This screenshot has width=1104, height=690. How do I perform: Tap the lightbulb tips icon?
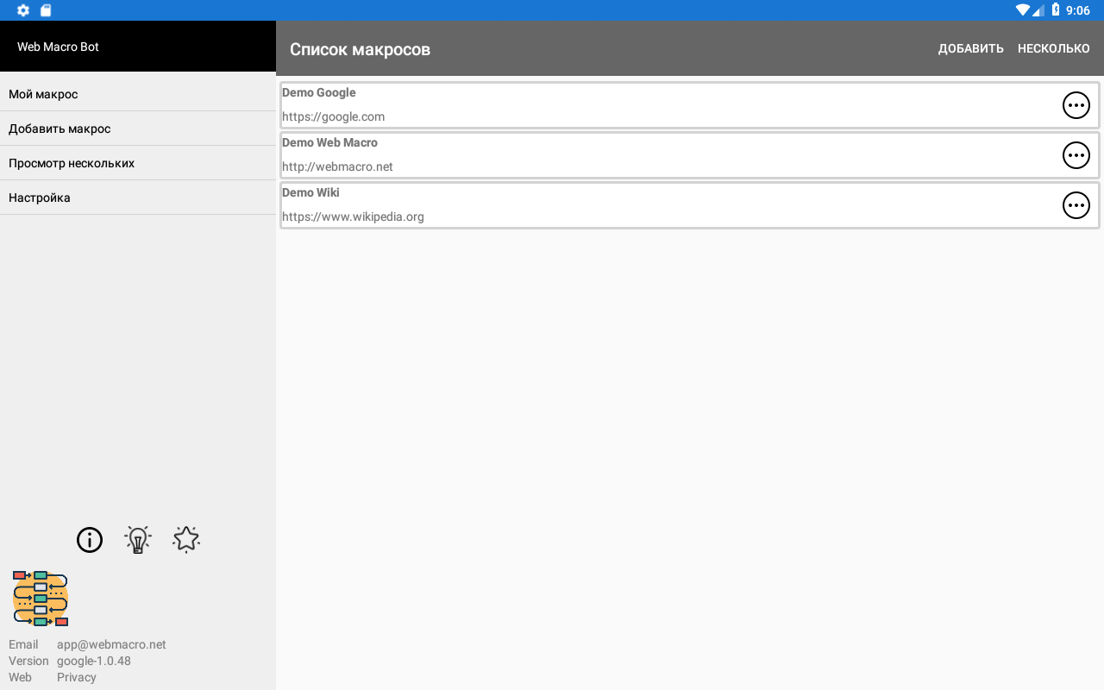(138, 540)
